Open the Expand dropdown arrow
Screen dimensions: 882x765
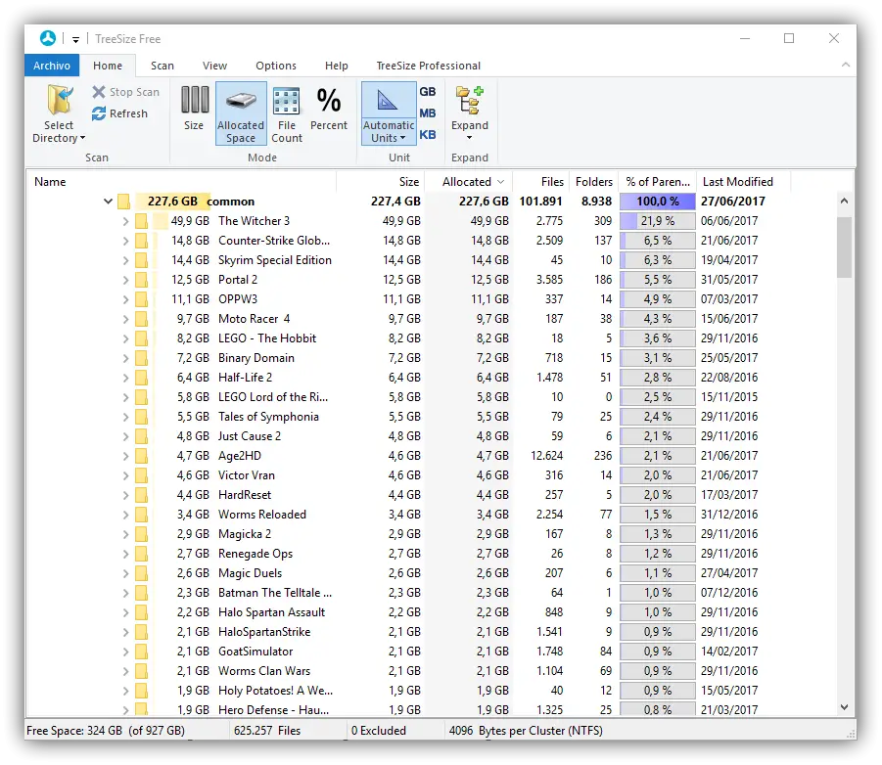(470, 138)
